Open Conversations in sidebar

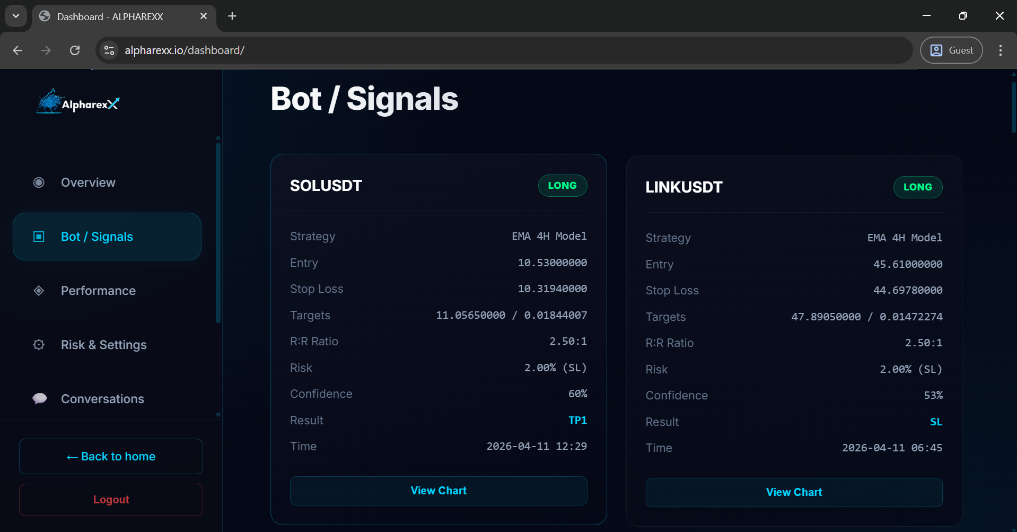click(x=107, y=399)
